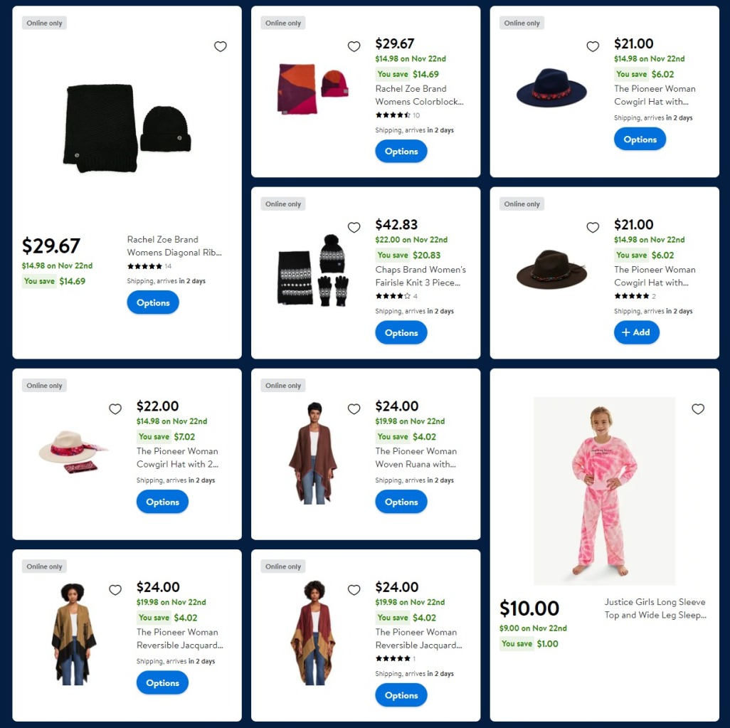This screenshot has width=730, height=728.
Task: Favorite the black Diagonal Rib scarf set
Action: 221,46
